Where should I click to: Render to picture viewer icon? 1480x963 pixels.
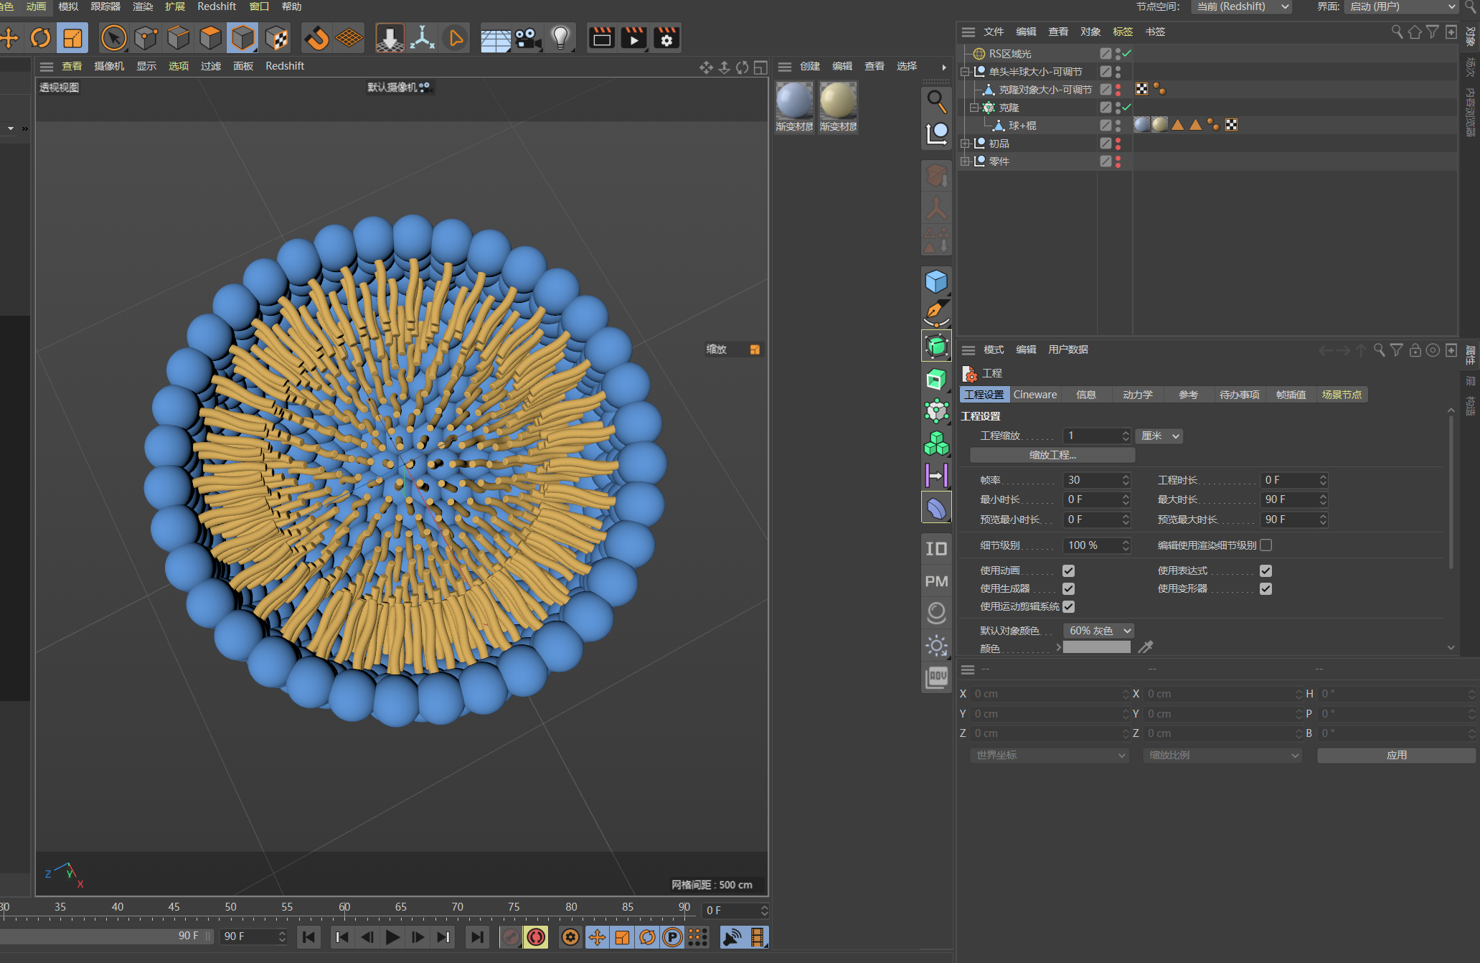(634, 38)
